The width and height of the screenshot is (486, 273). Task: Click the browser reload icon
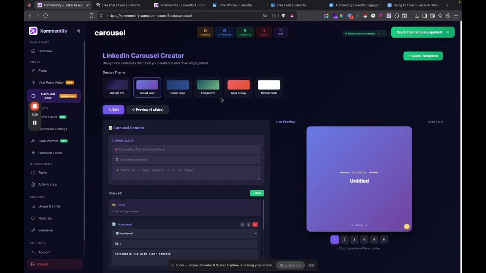pyautogui.click(x=46, y=16)
